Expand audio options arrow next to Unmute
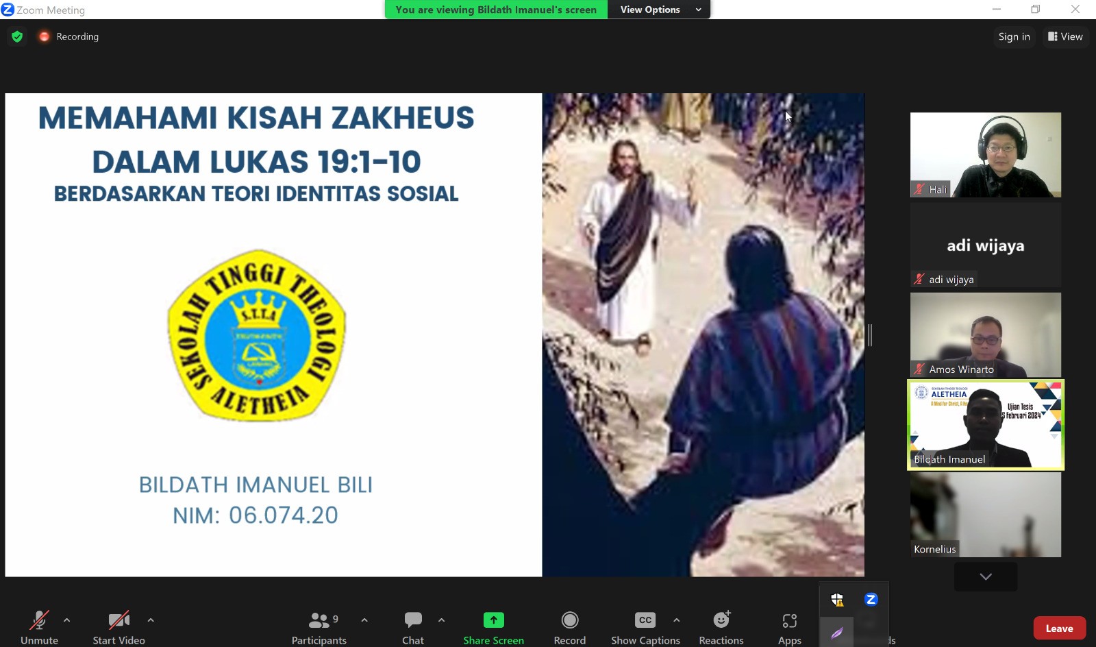Viewport: 1096px width, 647px height. point(66,620)
